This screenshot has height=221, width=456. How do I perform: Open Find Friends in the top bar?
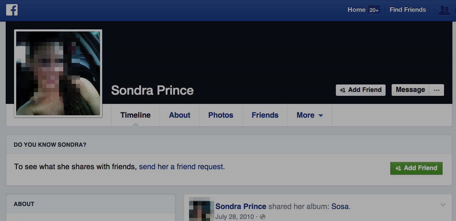point(407,10)
